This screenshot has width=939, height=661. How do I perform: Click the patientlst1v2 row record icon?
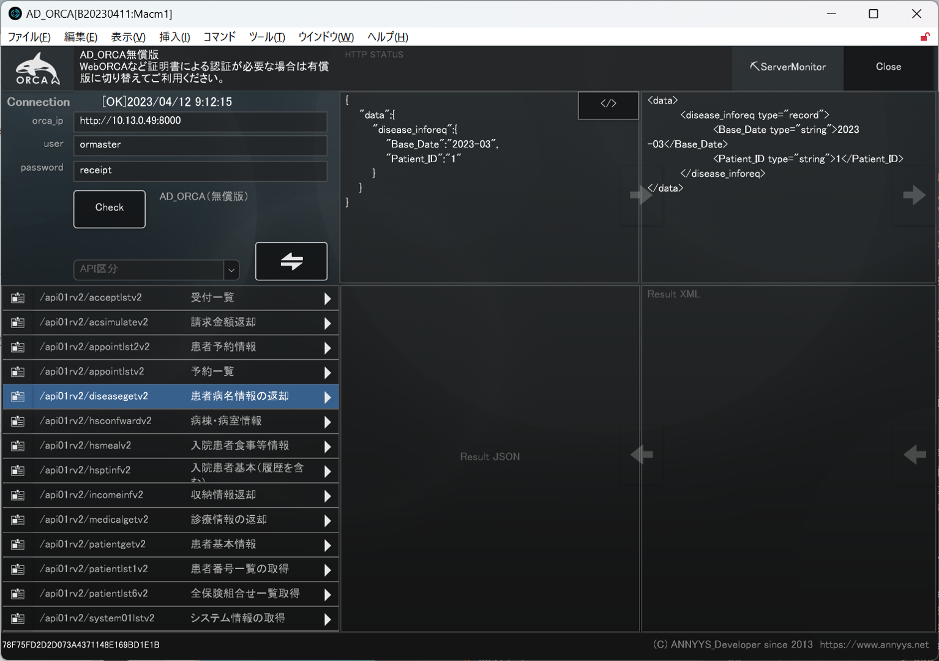(18, 569)
